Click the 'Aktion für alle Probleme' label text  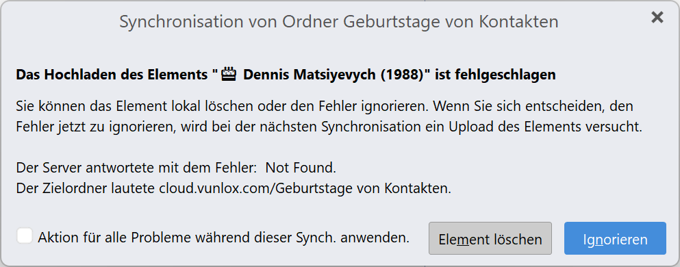pyautogui.click(x=224, y=238)
